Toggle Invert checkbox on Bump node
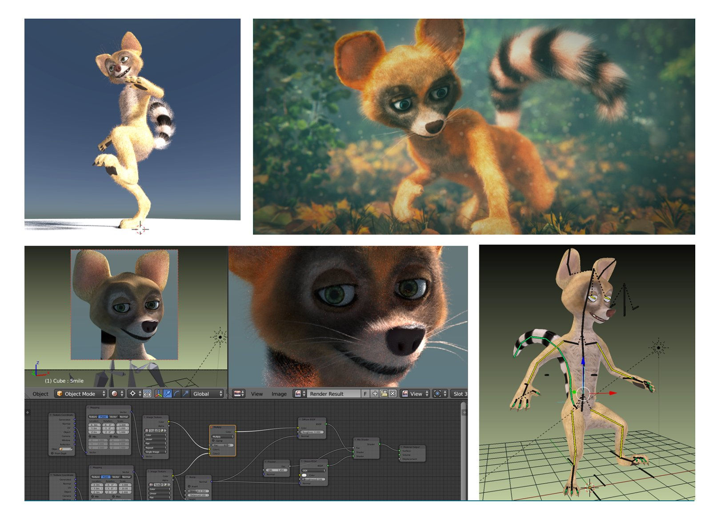This screenshot has width=721, height=519. click(x=189, y=486)
